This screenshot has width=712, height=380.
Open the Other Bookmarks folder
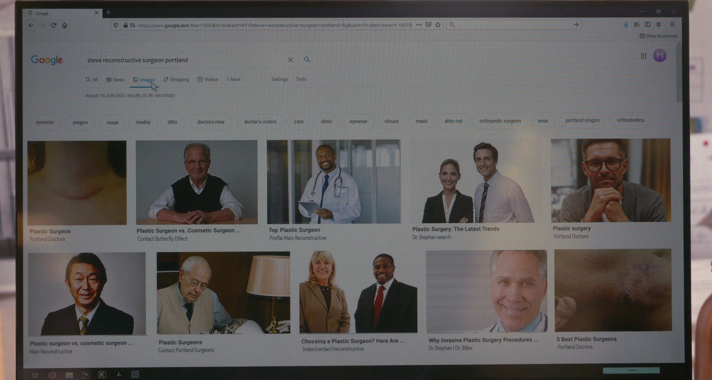[659, 36]
